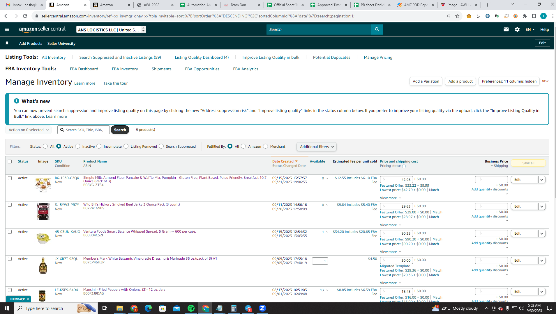Image resolution: width=556 pixels, height=314 pixels.
Task: Open Calculator from the taskbar
Action: coord(234,308)
